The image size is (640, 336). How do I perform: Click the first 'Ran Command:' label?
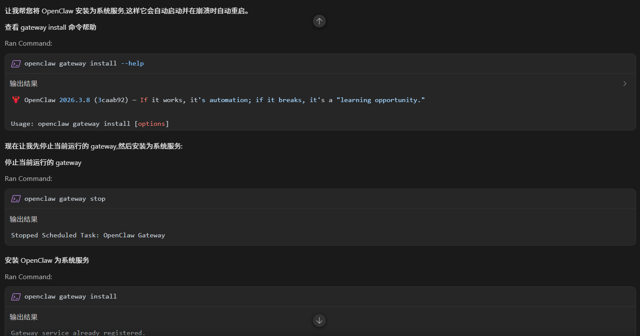28,44
